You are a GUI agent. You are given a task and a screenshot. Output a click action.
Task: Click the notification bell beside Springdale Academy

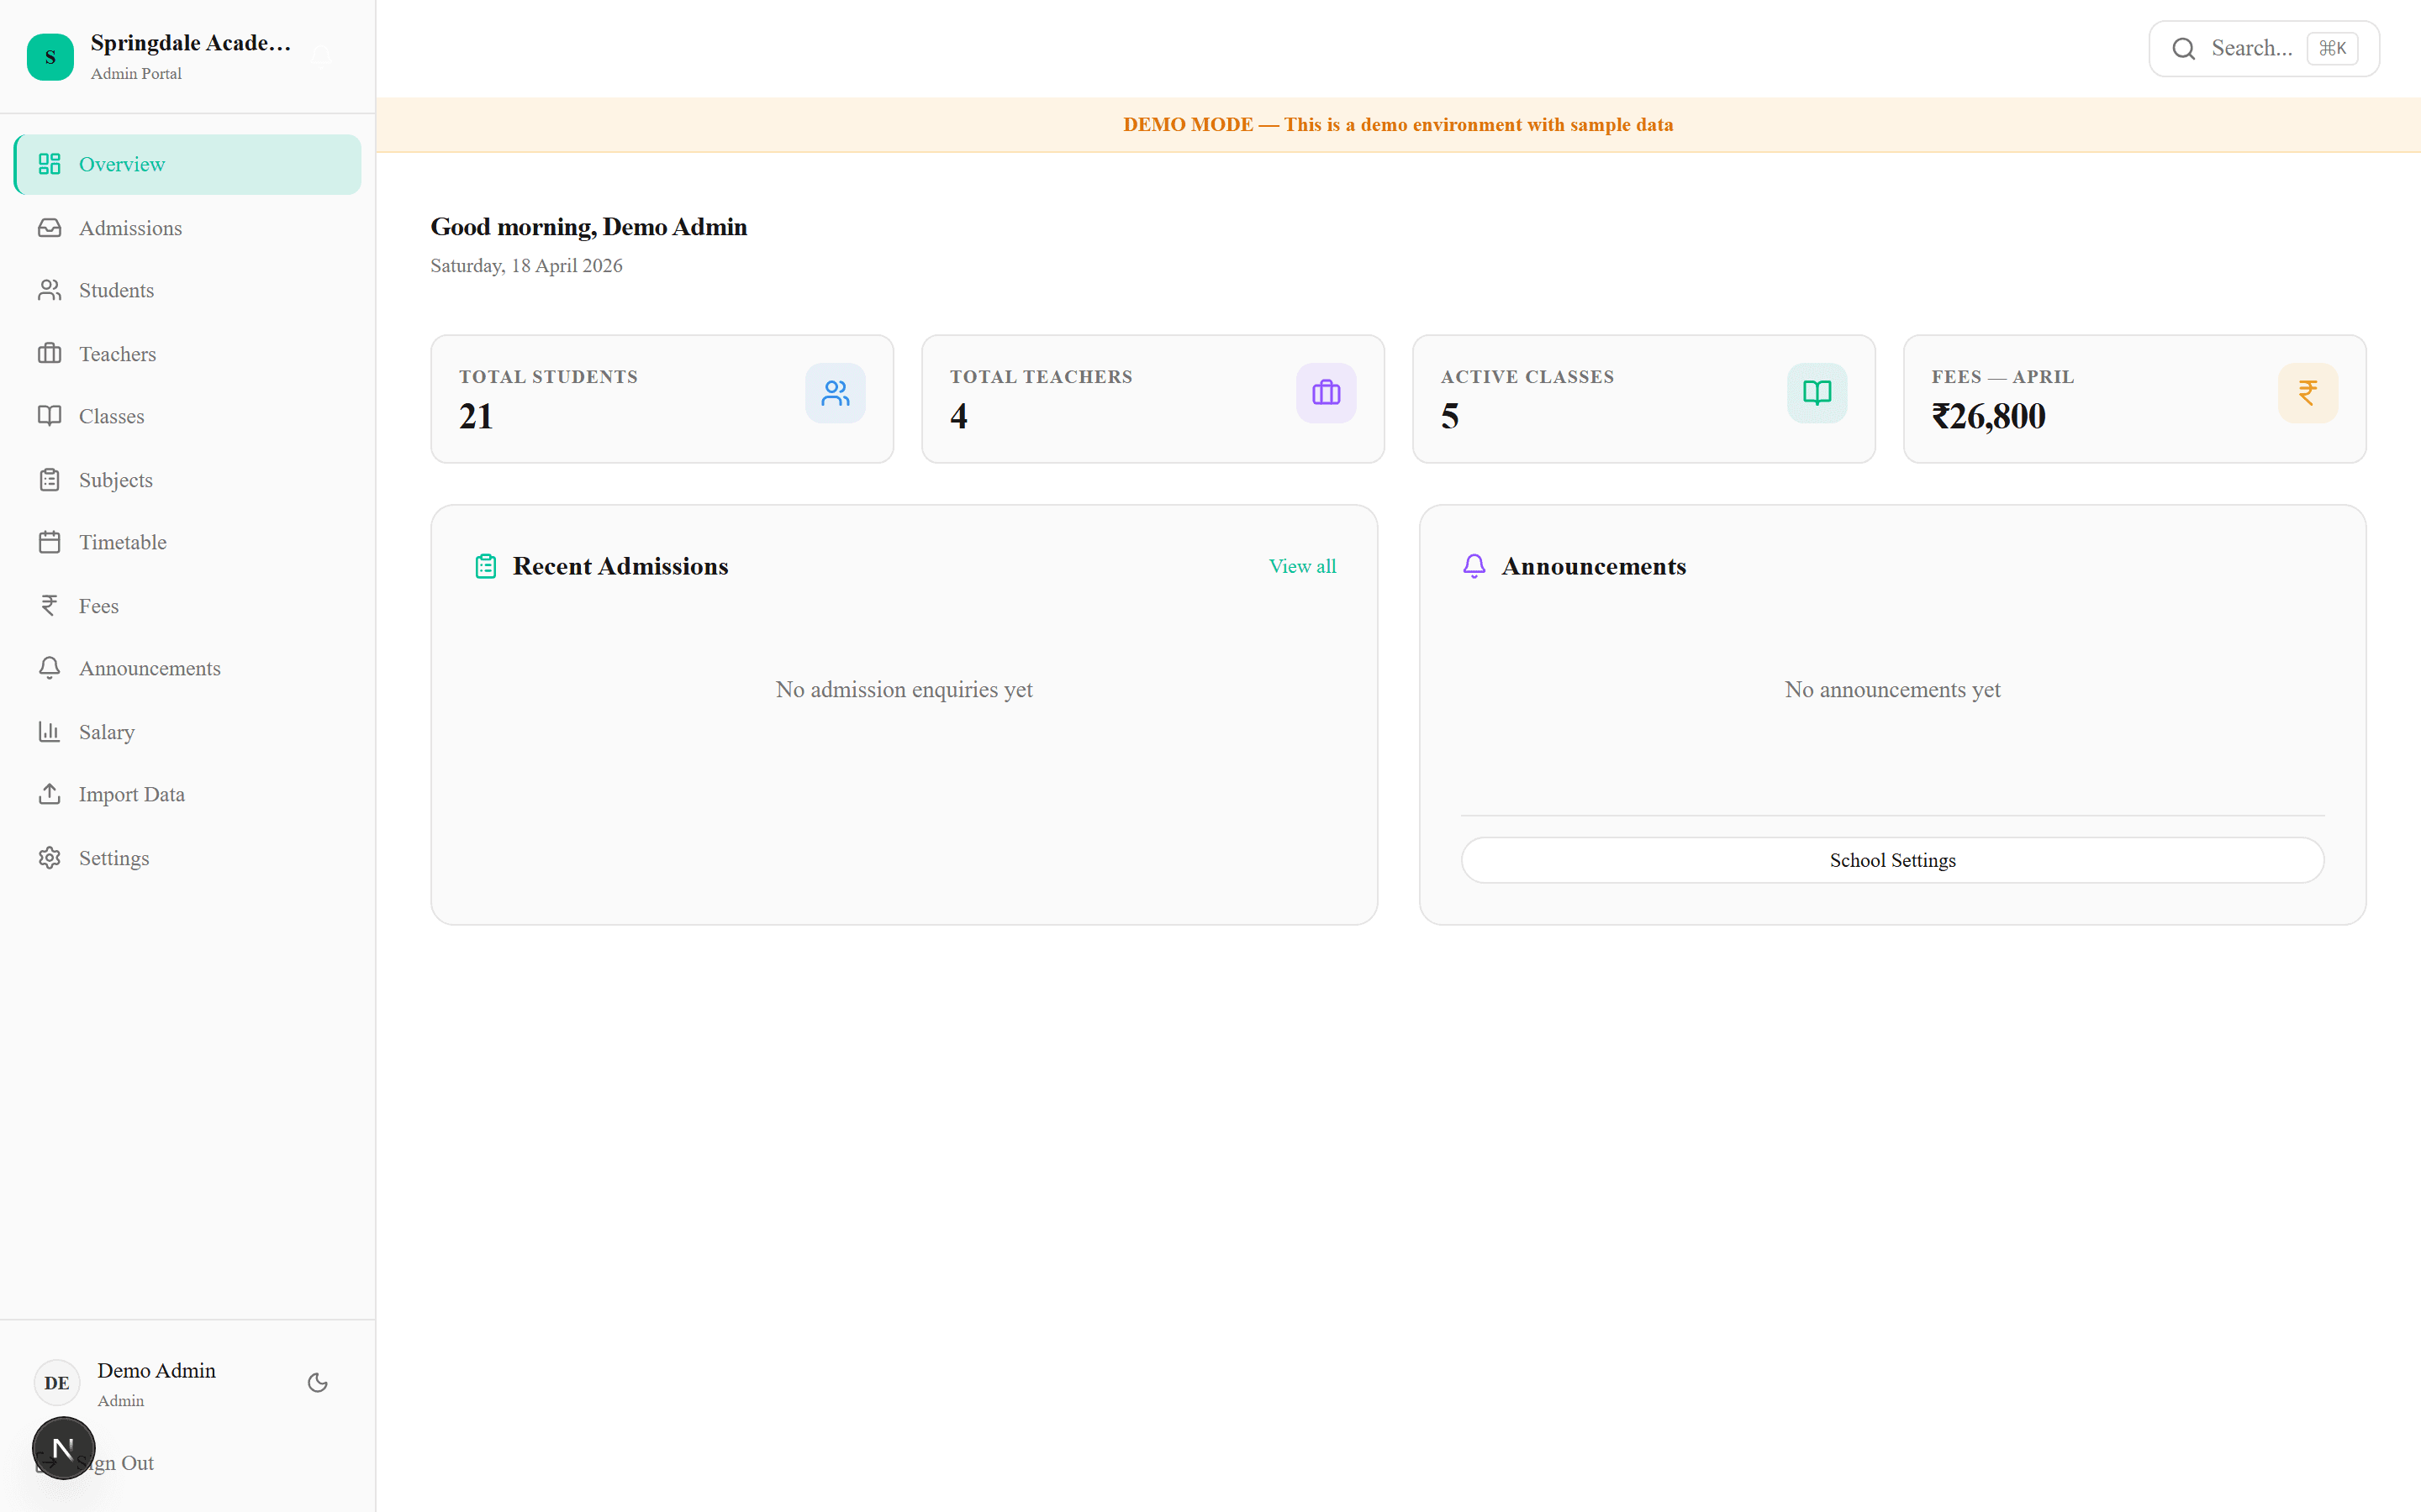coord(321,56)
